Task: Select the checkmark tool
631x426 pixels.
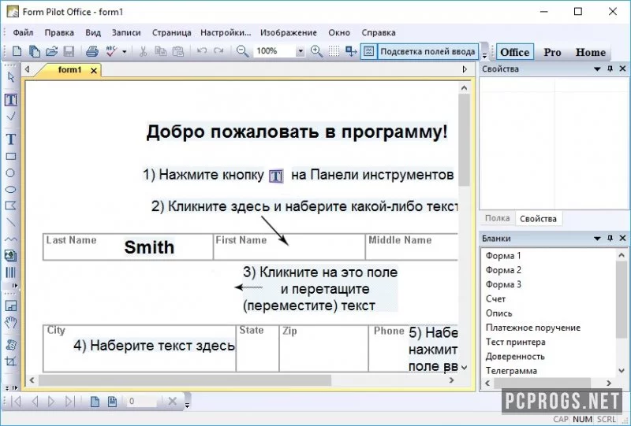Action: 11,117
